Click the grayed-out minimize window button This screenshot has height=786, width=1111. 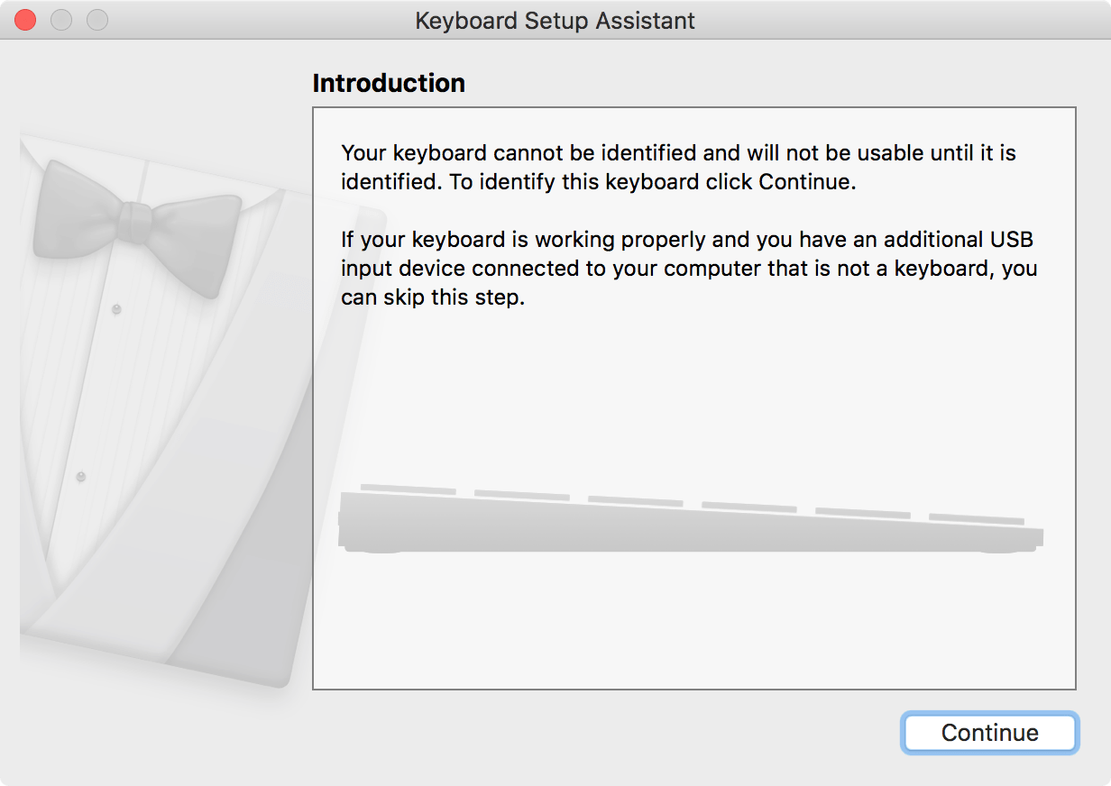[x=61, y=20]
